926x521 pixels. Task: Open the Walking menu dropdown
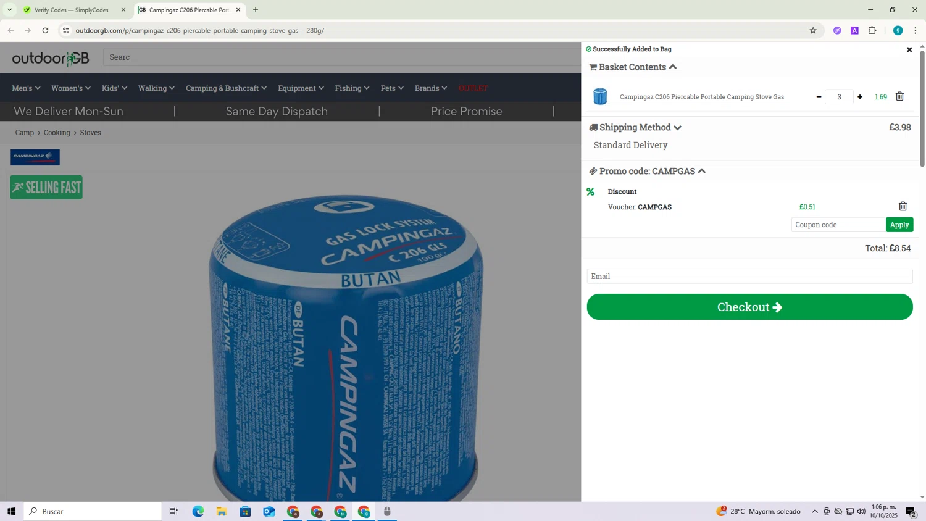pyautogui.click(x=156, y=88)
